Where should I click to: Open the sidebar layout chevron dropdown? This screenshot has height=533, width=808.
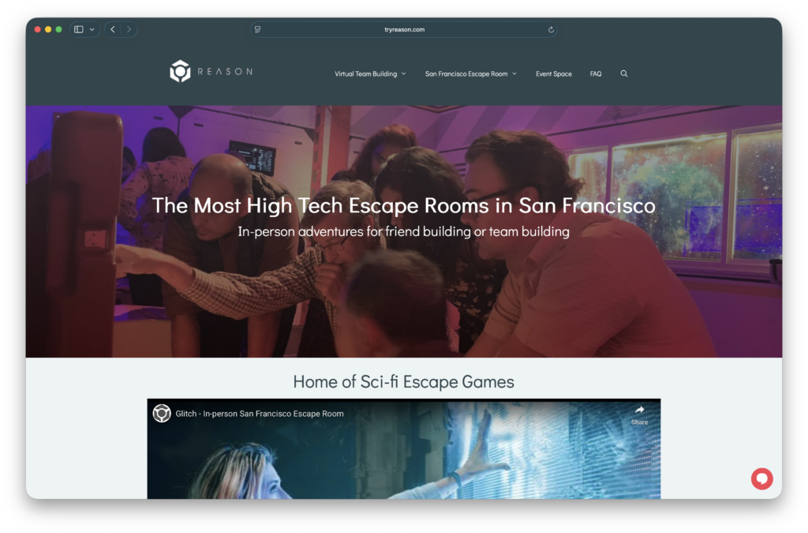tap(90, 28)
